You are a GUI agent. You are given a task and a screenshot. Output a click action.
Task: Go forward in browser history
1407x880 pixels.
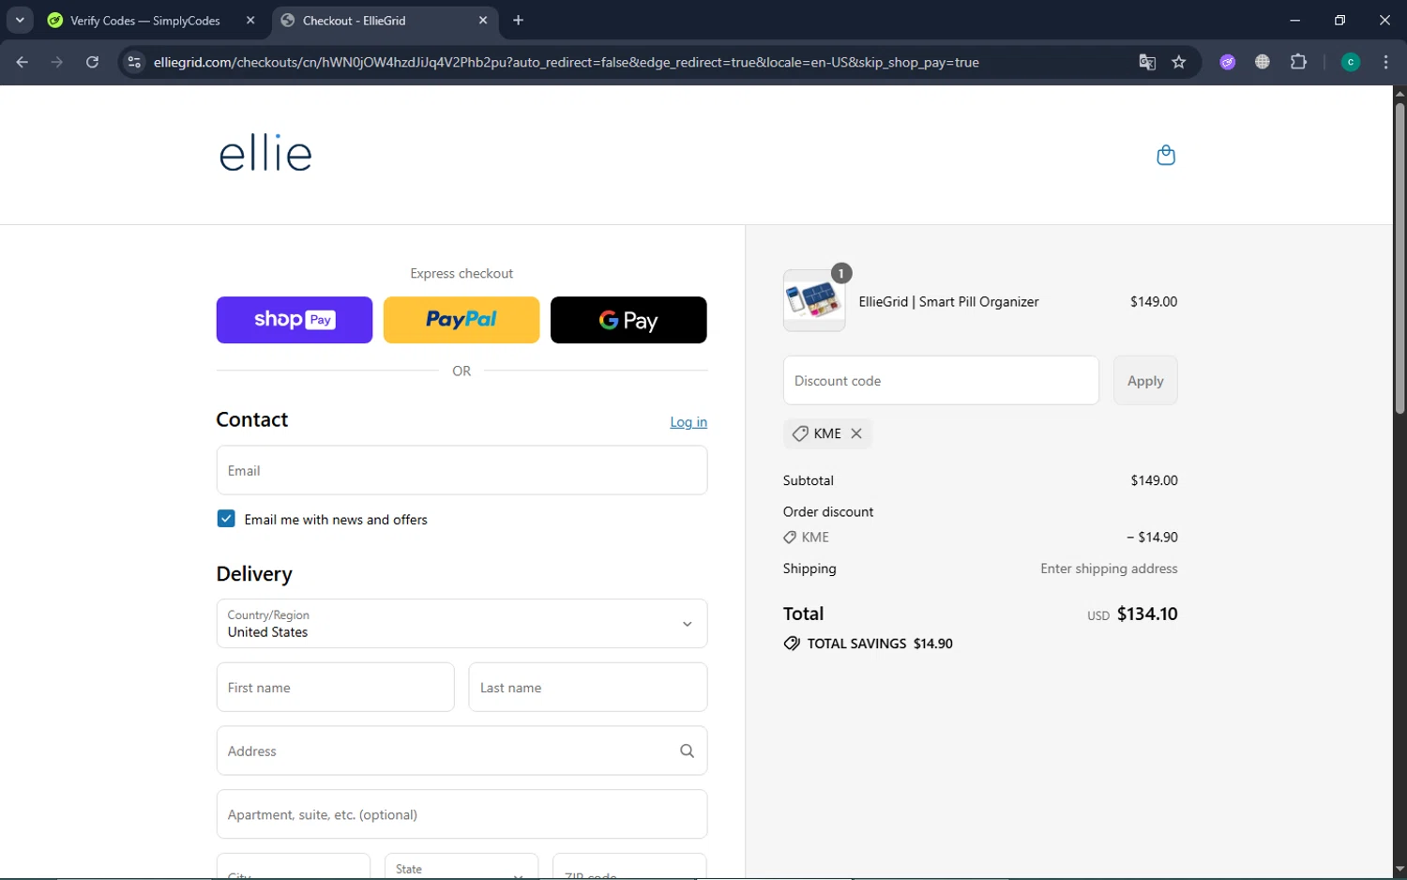[57, 62]
